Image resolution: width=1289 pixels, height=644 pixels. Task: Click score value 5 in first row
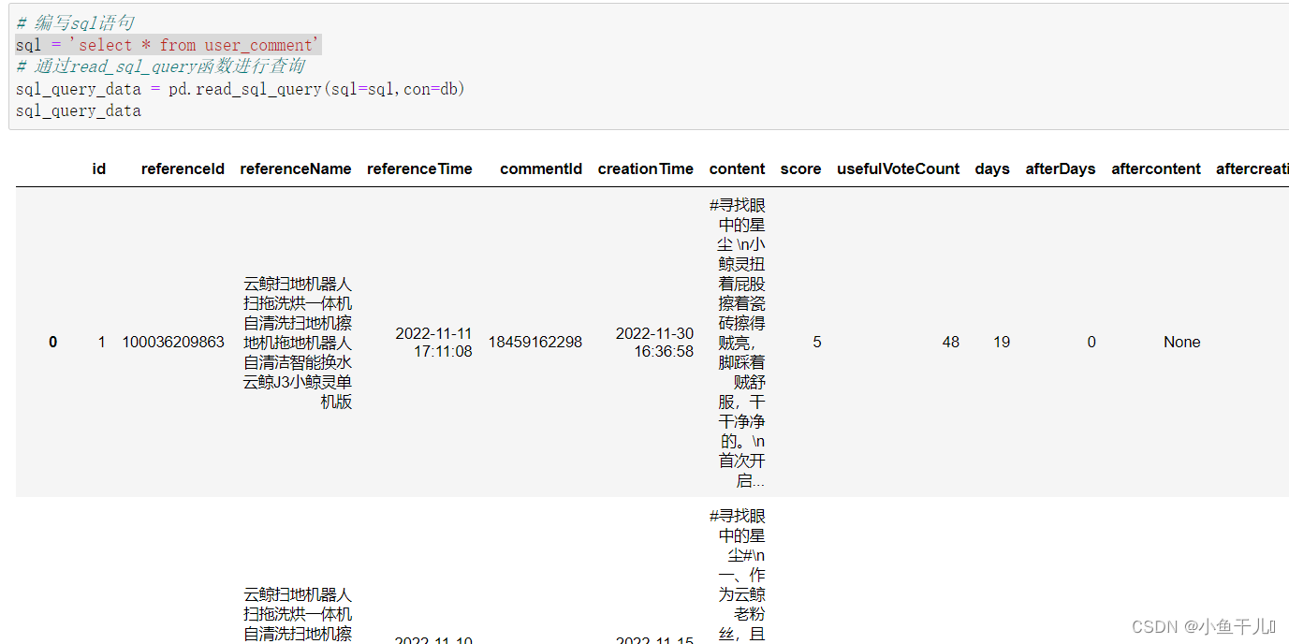pyautogui.click(x=817, y=342)
